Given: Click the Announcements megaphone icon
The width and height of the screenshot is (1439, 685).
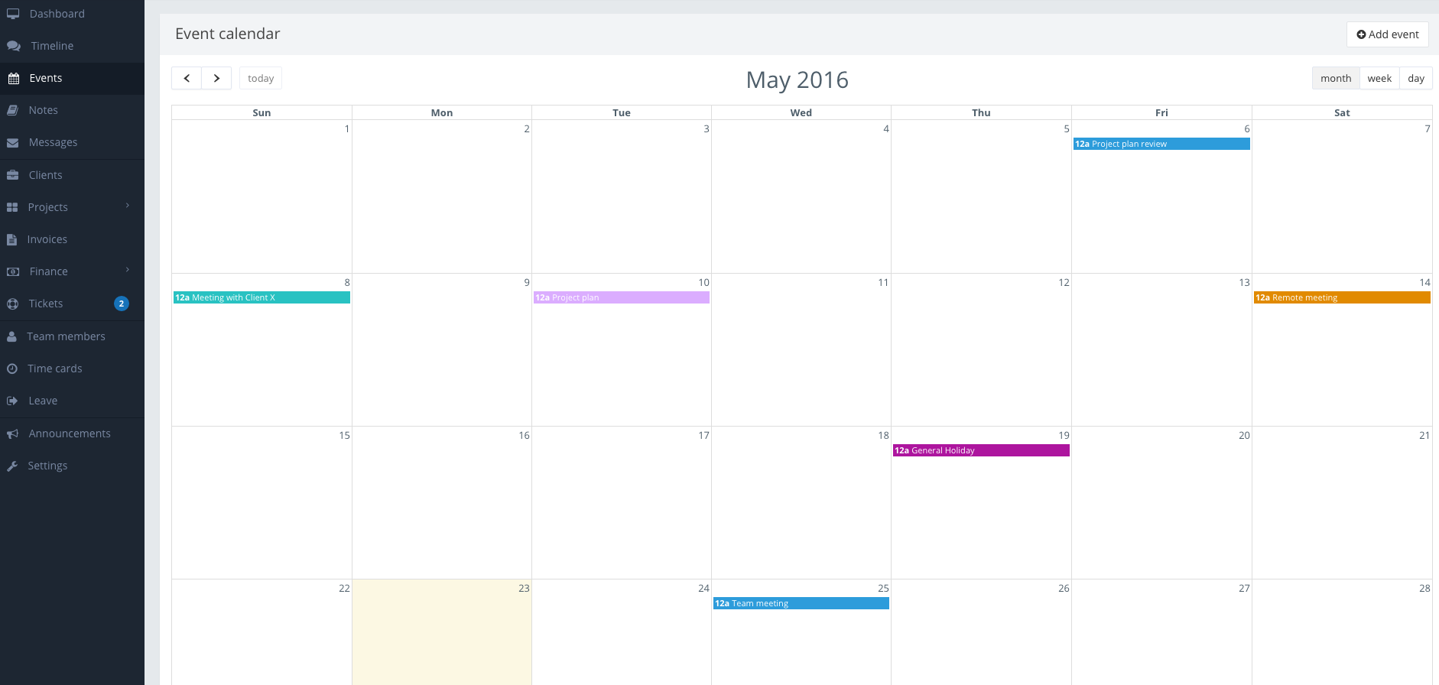Looking at the screenshot, I should pos(12,433).
